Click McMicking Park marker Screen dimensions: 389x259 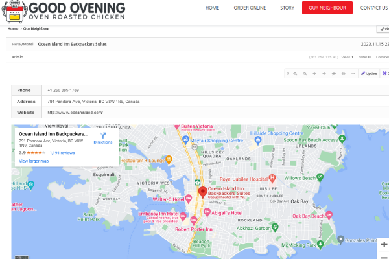(x=320, y=244)
